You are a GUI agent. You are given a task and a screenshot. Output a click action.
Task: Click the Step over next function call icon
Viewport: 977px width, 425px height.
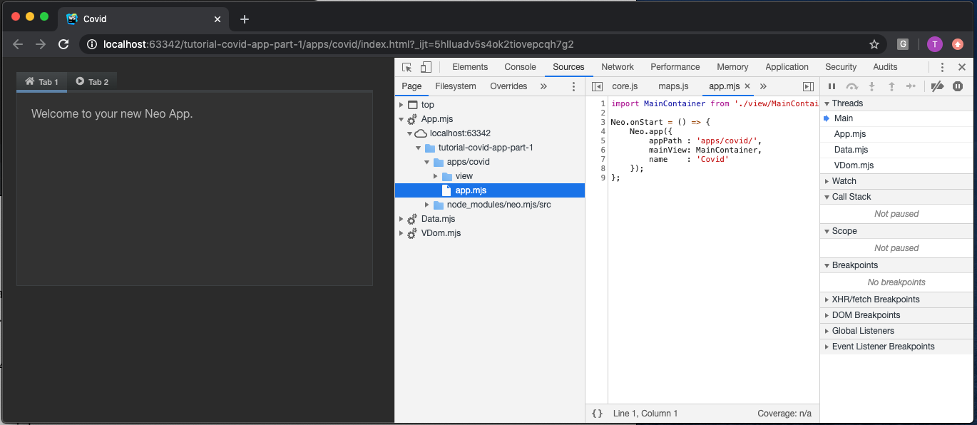click(x=852, y=86)
